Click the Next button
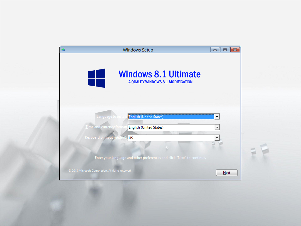 227,172
